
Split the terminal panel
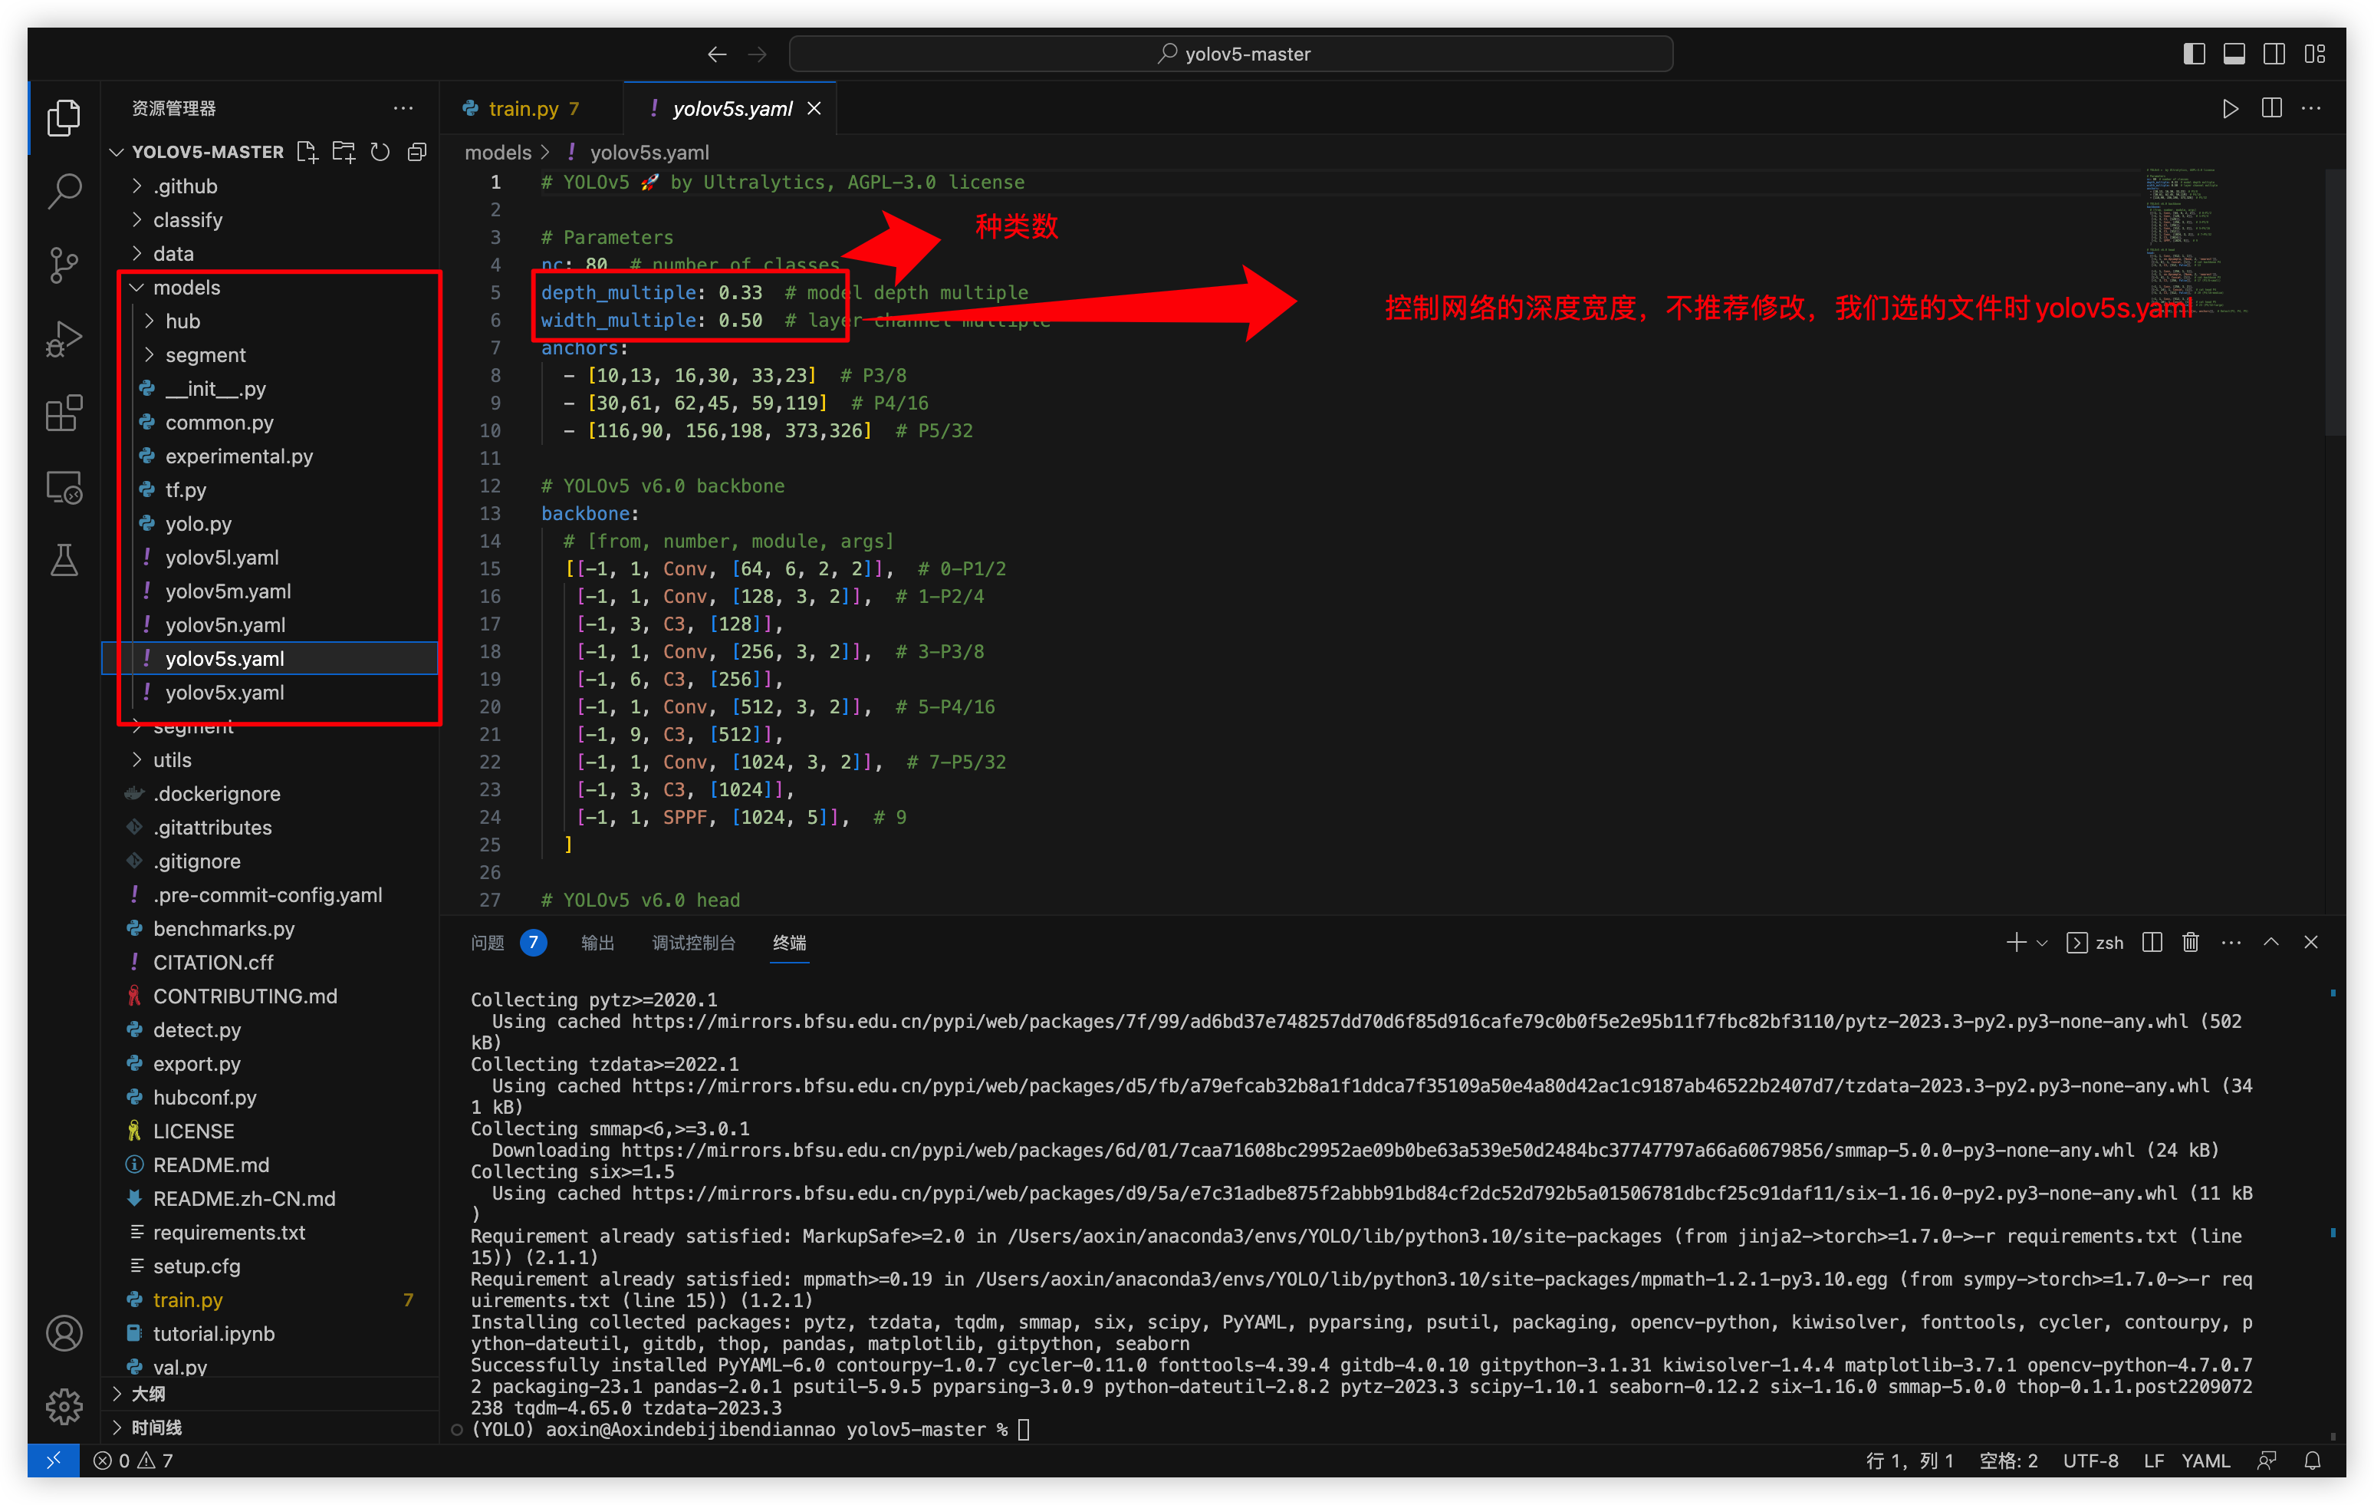(2152, 943)
